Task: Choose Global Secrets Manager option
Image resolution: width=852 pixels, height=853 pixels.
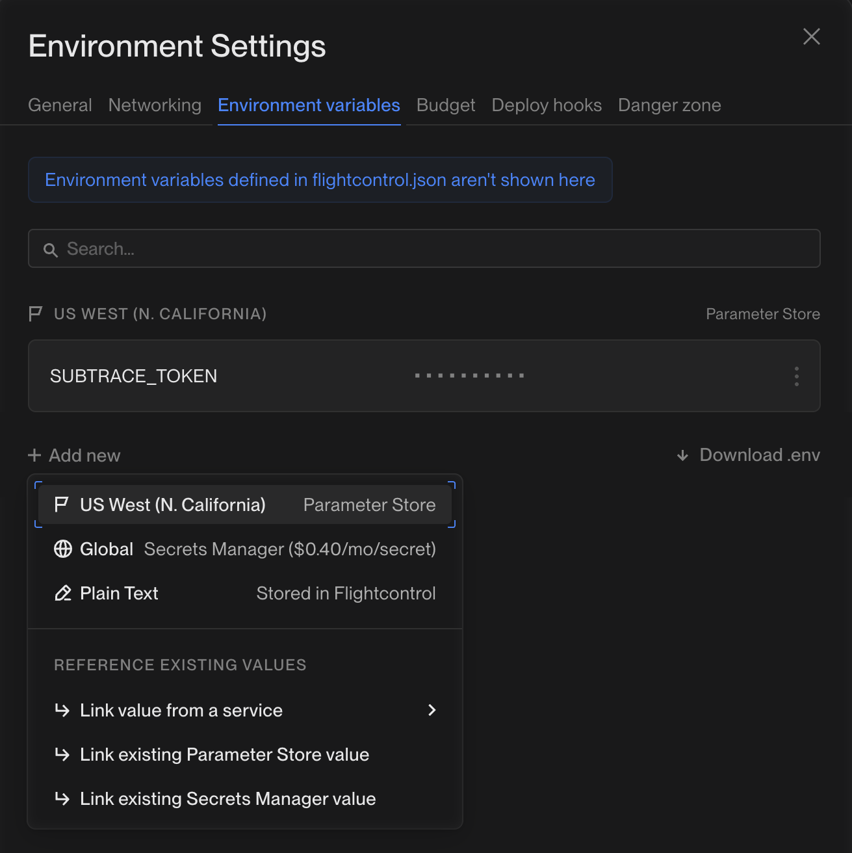Action: 244,549
